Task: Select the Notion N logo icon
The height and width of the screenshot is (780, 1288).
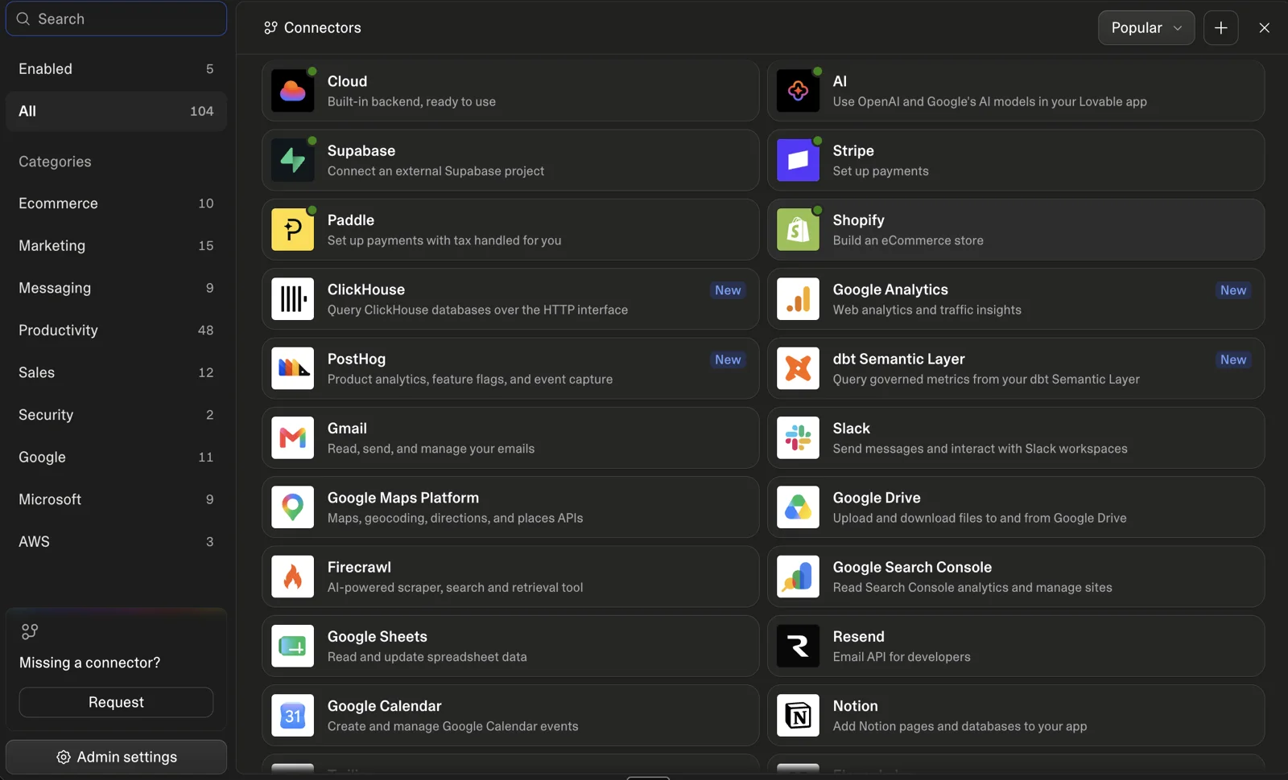Action: 798,716
